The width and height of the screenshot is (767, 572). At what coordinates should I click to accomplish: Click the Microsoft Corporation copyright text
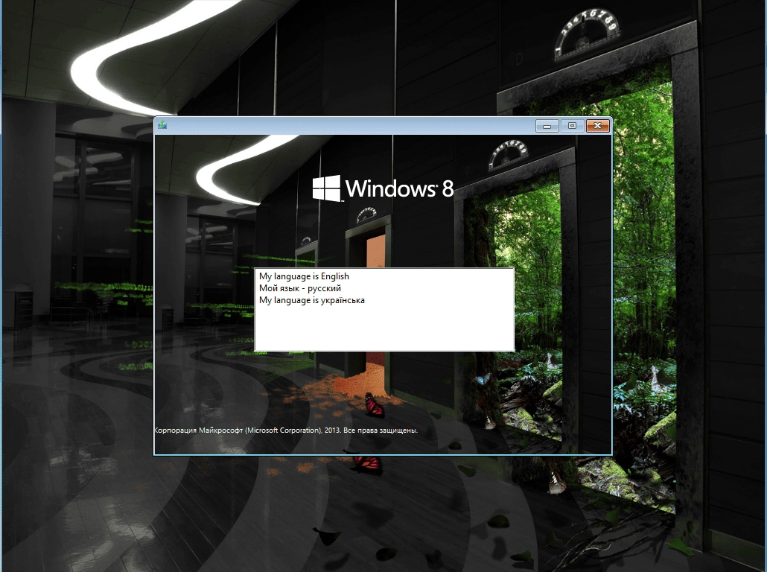(286, 430)
